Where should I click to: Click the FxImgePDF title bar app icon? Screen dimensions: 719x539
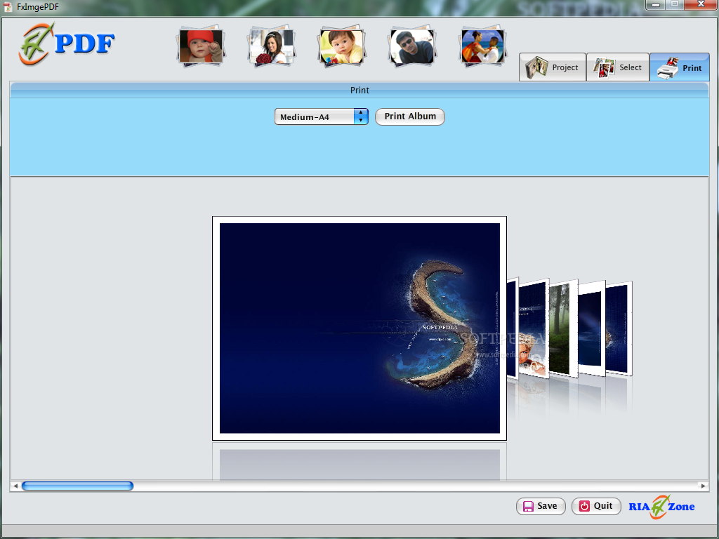click(7, 7)
